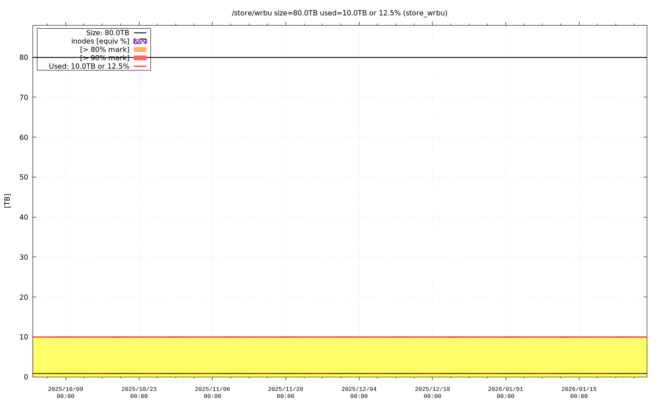Click the purple hatched inodes legend swatch
Screen dimensions: 660x405
pos(140,41)
